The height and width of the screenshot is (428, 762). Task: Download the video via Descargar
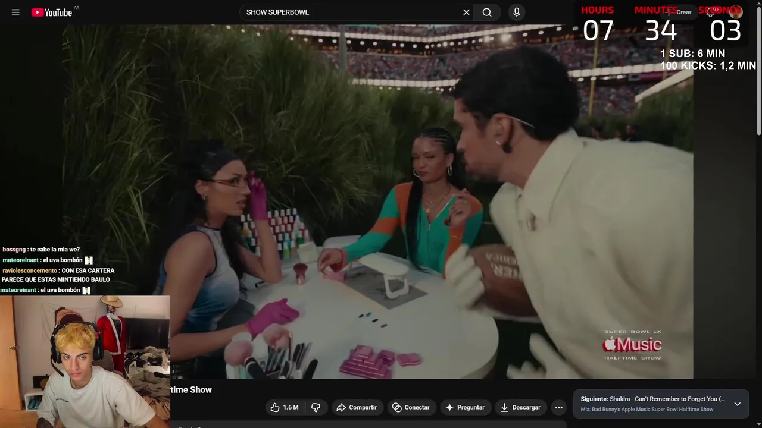coord(521,407)
